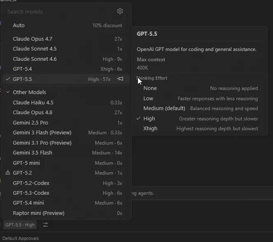
Task: Open the Default Approvals setting
Action: coord(21,238)
